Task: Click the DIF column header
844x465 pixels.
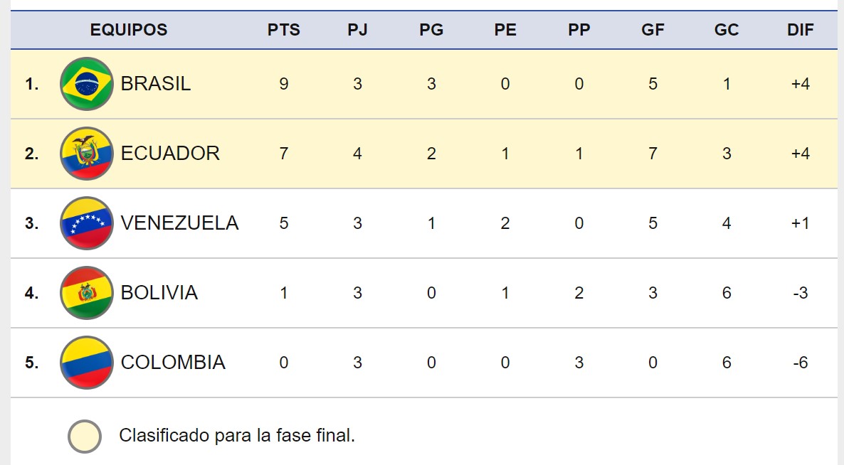Action: click(x=801, y=30)
